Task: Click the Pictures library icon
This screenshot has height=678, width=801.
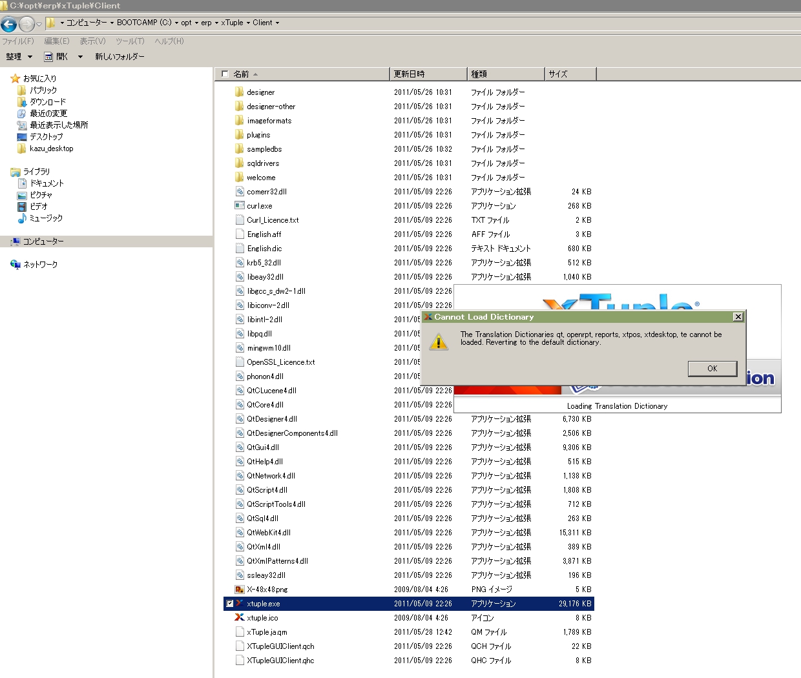Action: [x=22, y=195]
